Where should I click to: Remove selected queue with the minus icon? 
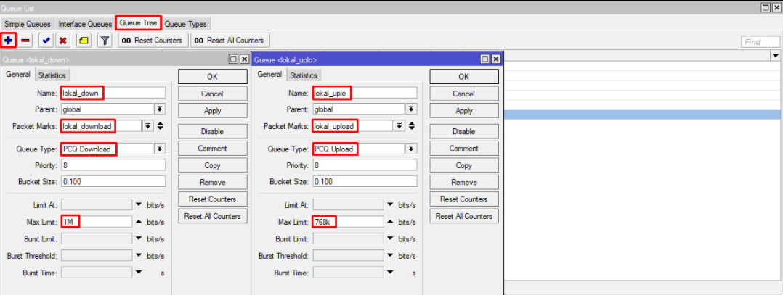(26, 40)
